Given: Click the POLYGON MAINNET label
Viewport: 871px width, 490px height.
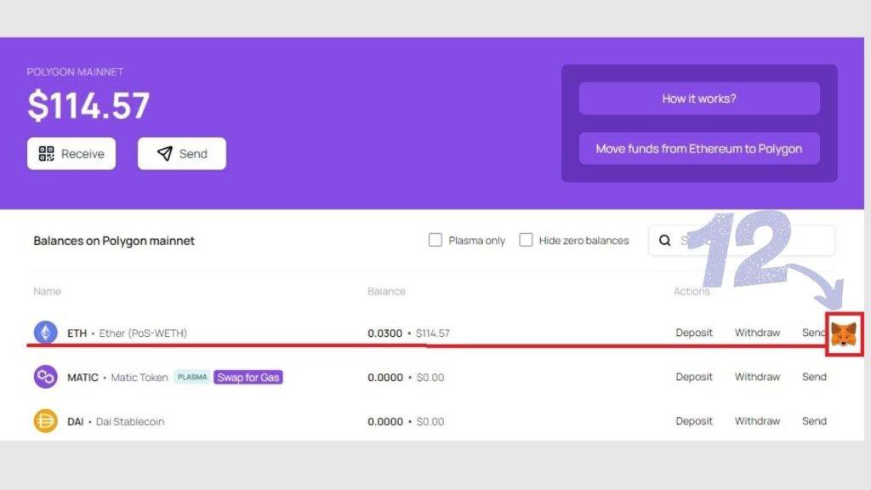Looking at the screenshot, I should click(x=75, y=71).
